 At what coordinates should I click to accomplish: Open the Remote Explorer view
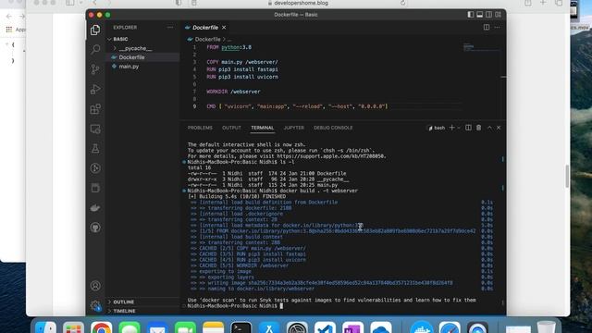[95, 129]
